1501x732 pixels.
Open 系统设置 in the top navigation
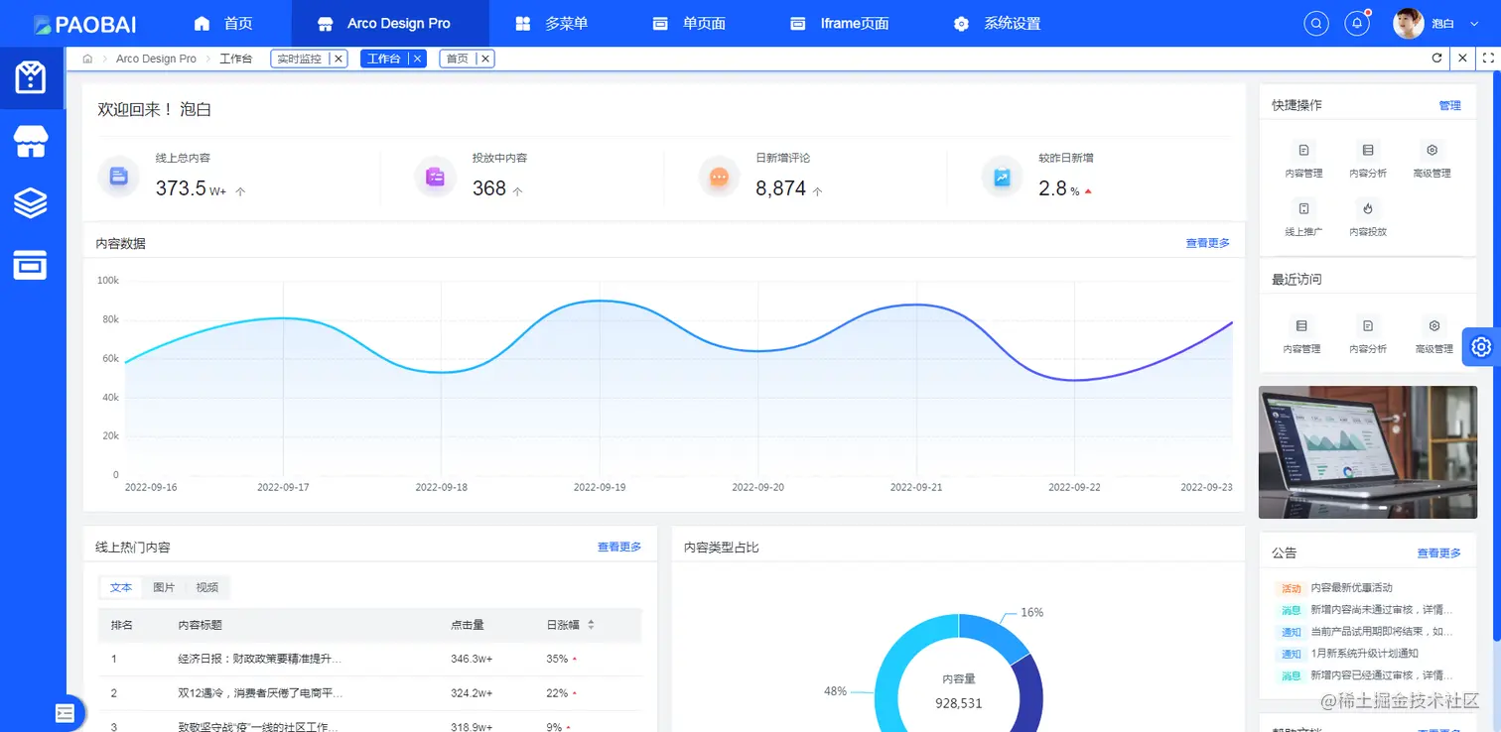click(x=997, y=23)
